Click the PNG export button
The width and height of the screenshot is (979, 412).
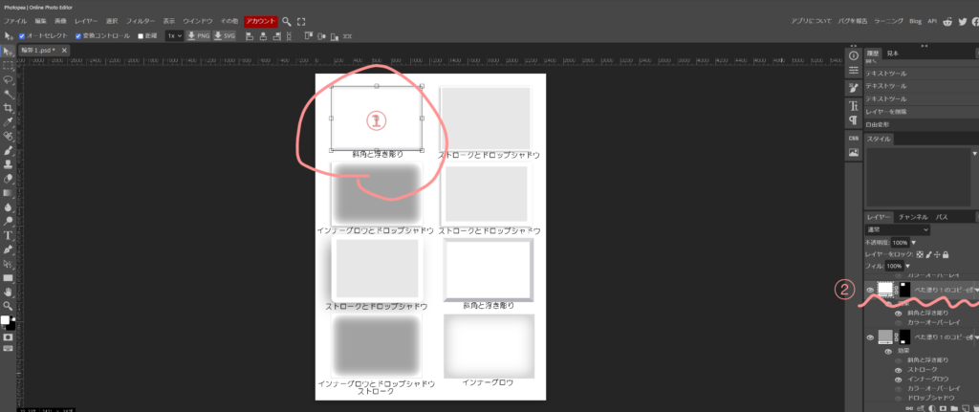198,36
